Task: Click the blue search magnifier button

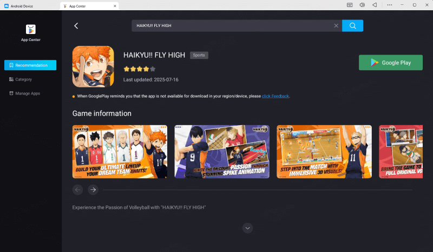Action: [353, 25]
